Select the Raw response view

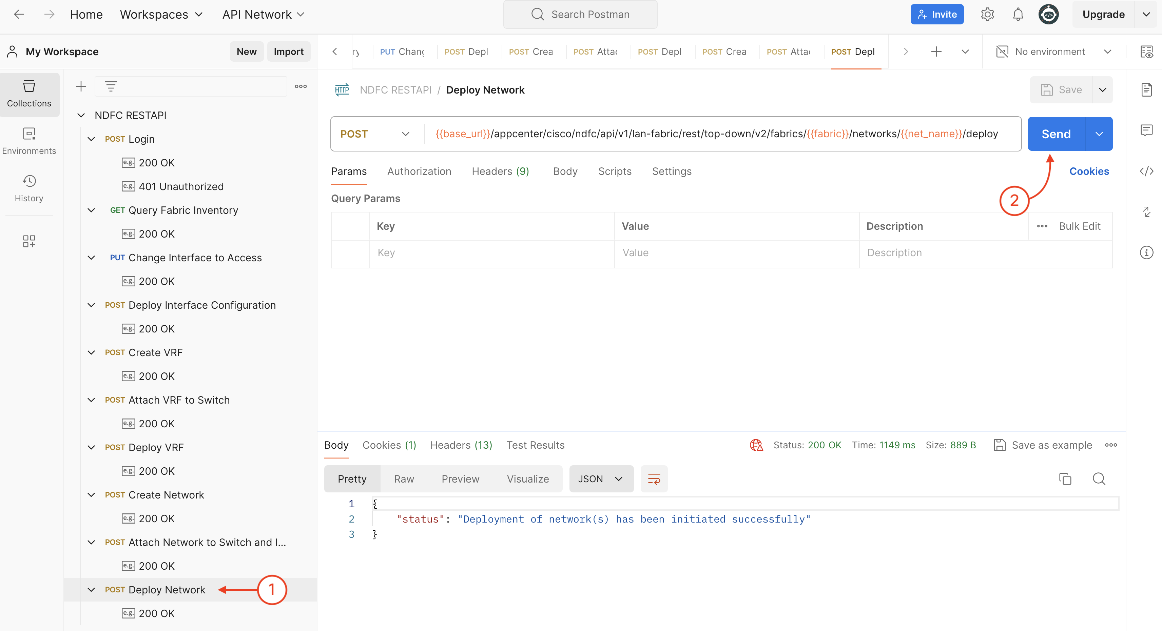click(404, 479)
